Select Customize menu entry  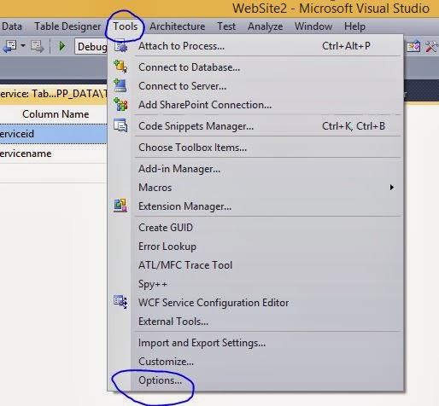pyautogui.click(x=255, y=362)
